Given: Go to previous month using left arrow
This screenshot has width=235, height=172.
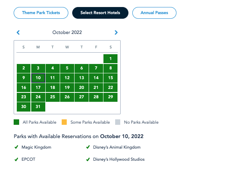Looking at the screenshot, I should [x=18, y=33].
